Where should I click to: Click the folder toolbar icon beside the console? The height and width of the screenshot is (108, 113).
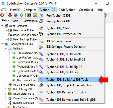point(35,15)
